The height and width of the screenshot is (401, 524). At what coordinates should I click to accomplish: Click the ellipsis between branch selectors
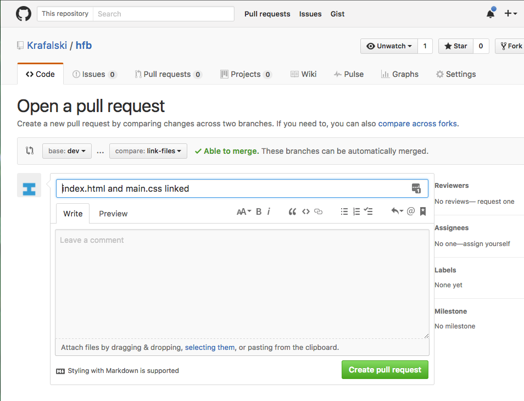pos(101,152)
